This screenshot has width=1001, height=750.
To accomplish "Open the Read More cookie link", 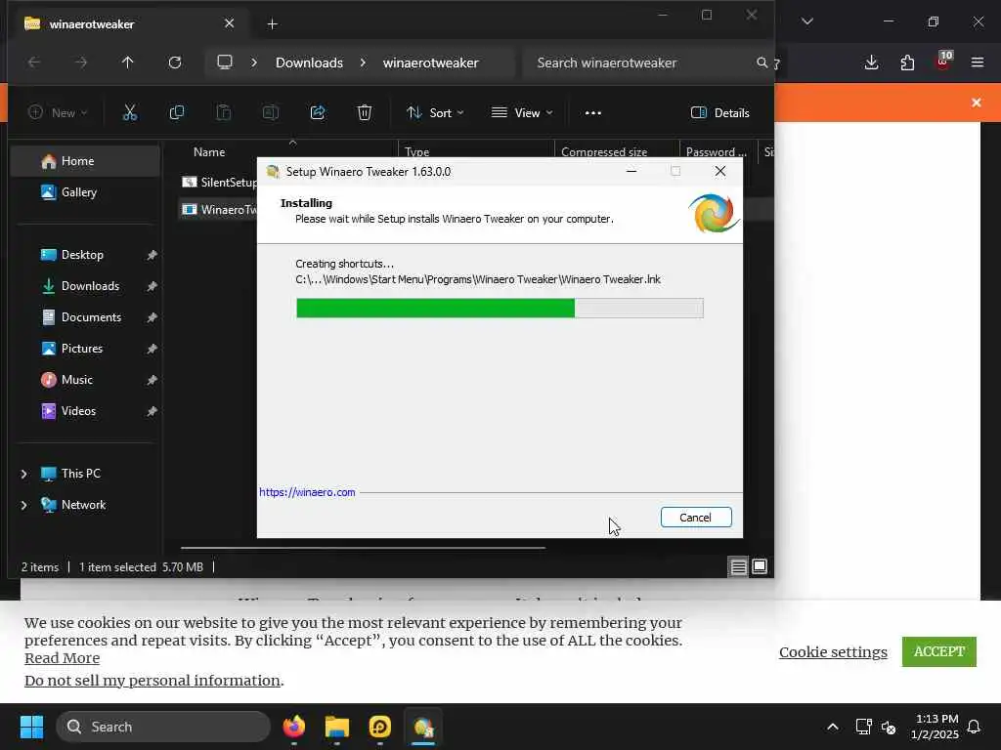I will 62,658.
